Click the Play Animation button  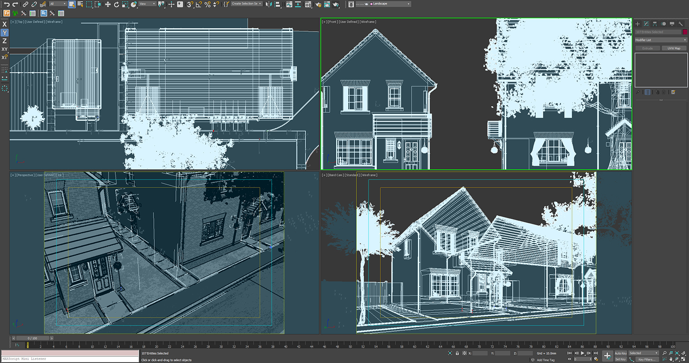(582, 353)
